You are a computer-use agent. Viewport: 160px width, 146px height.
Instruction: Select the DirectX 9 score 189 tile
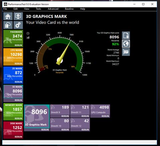pos(60,109)
